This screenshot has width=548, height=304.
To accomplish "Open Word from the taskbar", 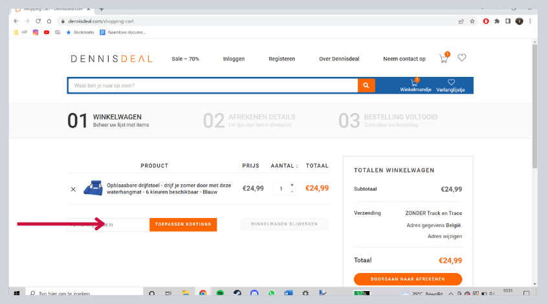I will coord(289,293).
